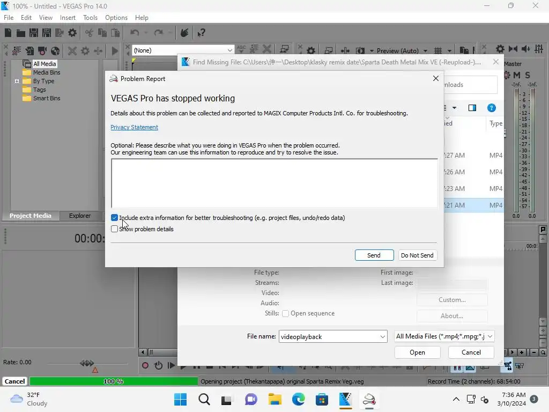Viewport: 549px width, 412px height.
Task: Open the View menu
Action: [46, 18]
